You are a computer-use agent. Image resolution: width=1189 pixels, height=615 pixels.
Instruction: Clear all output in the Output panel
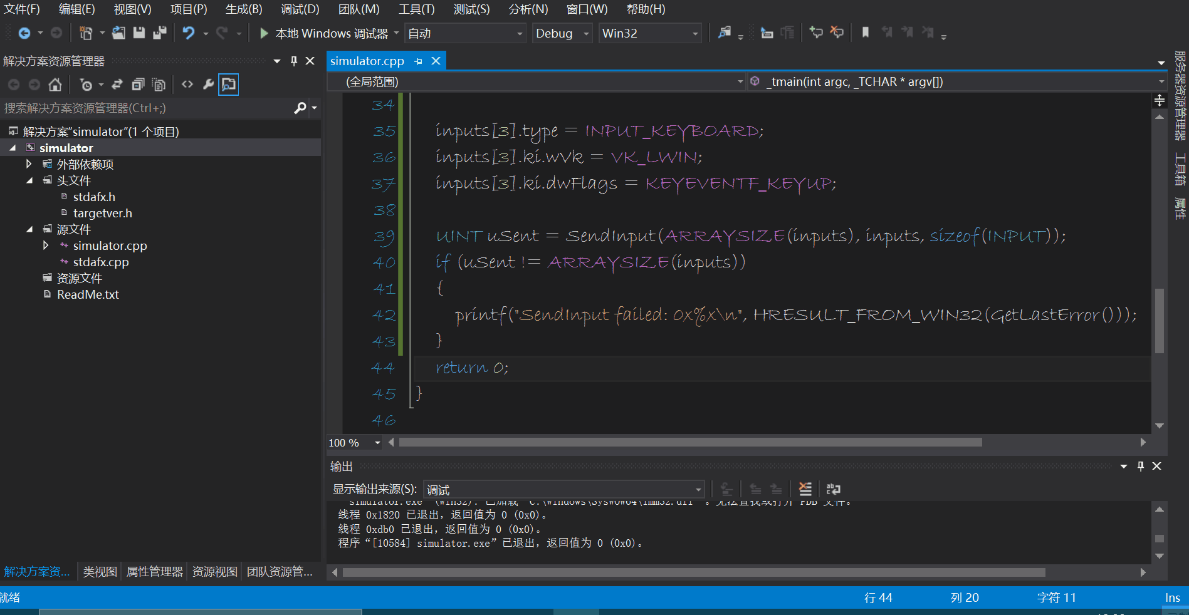tap(805, 489)
